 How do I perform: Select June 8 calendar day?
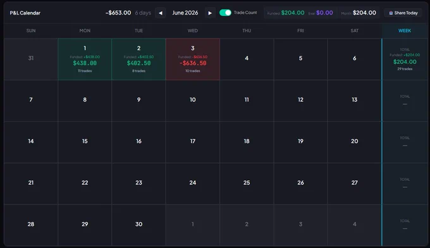(x=85, y=101)
